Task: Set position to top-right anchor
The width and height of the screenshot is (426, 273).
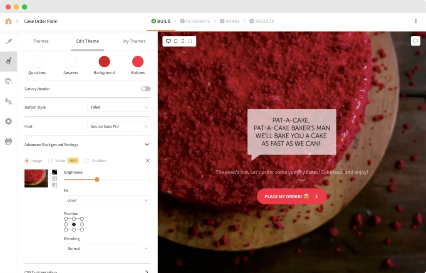Action: [82, 219]
